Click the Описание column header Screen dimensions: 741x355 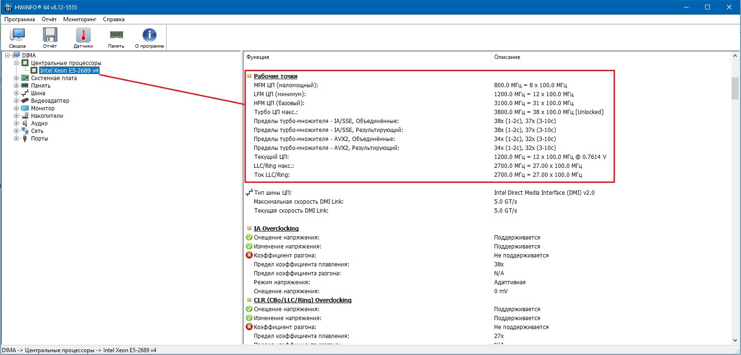[x=611, y=57]
